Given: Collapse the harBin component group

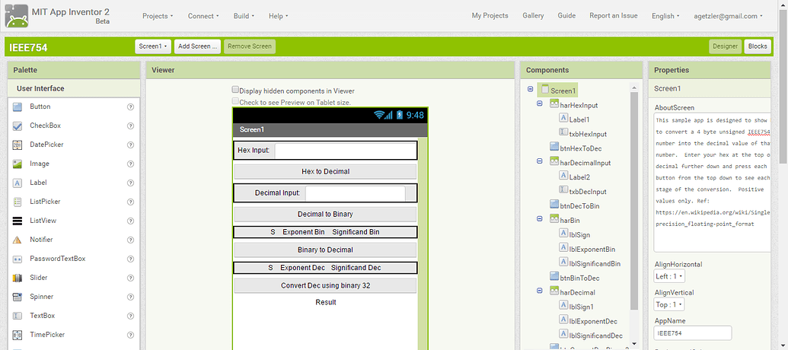Looking at the screenshot, I should coord(541,220).
